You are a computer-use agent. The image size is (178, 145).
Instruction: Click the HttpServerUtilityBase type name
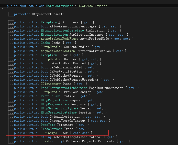[60, 108]
